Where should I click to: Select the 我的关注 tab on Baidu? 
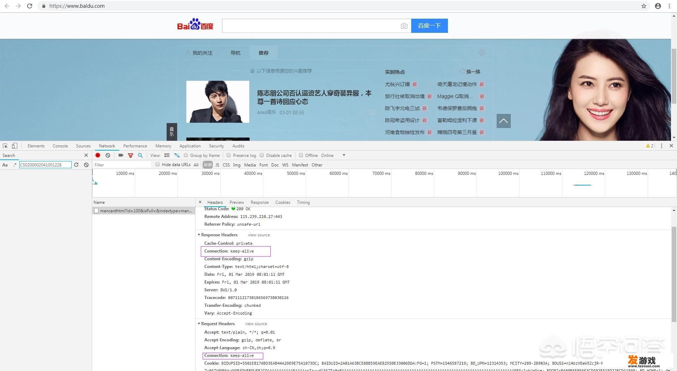(199, 53)
